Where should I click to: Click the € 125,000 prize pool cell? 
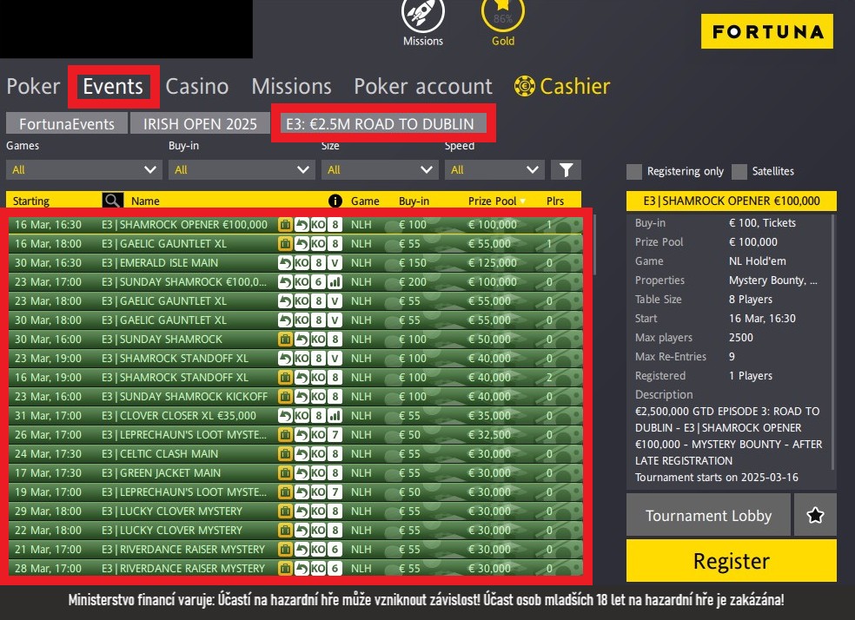(x=493, y=262)
